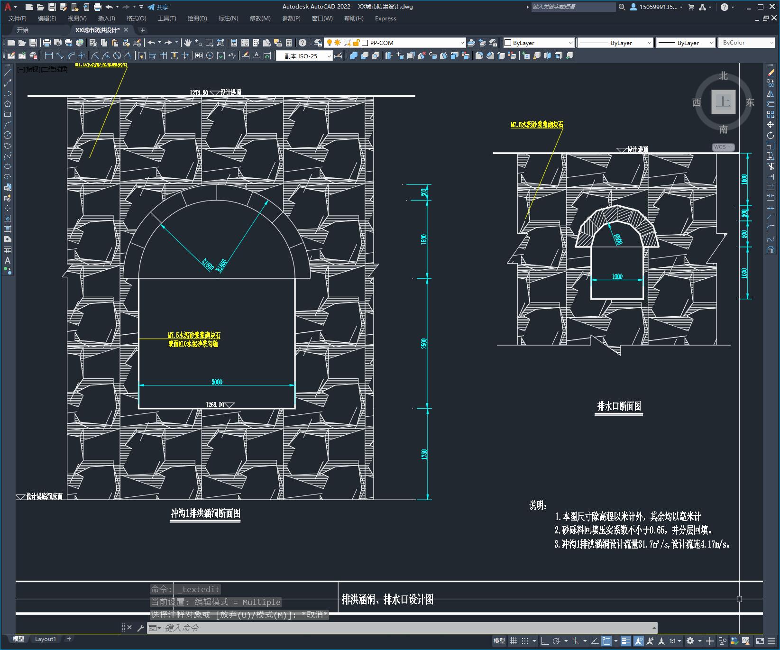The height and width of the screenshot is (650, 780).
Task: Click the Mirror tool in right toolbar
Action: [771, 93]
